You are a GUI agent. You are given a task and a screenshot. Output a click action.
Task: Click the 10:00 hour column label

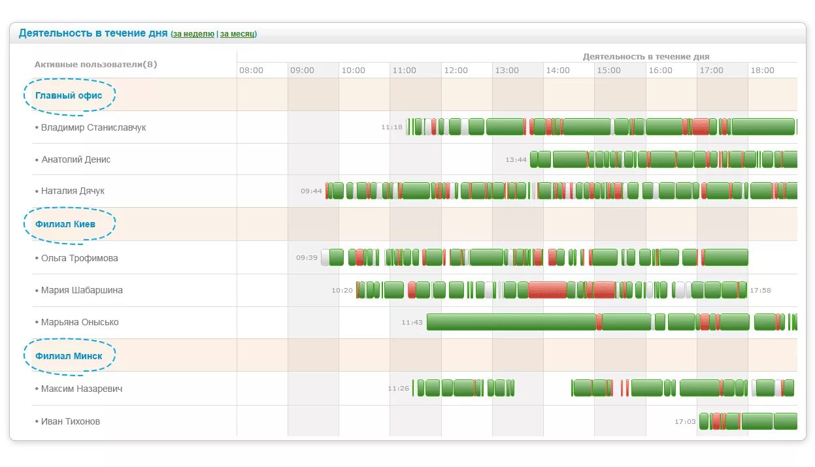pos(354,71)
